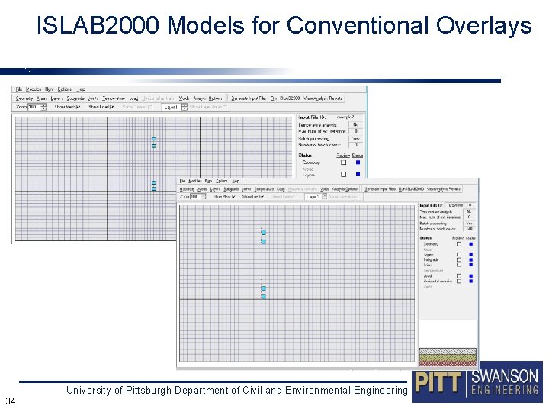Open Help menu in back window
Screen dimensions: 549x412
click(81, 89)
